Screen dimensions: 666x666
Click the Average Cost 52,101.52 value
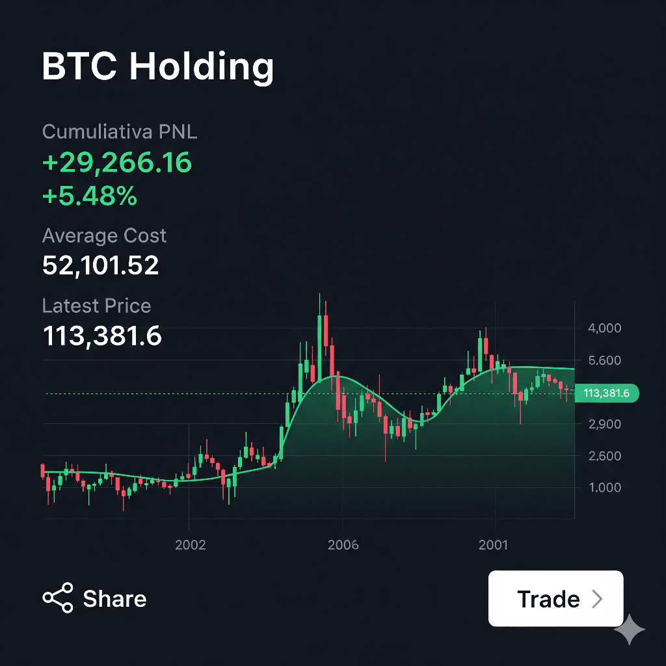pos(100,265)
